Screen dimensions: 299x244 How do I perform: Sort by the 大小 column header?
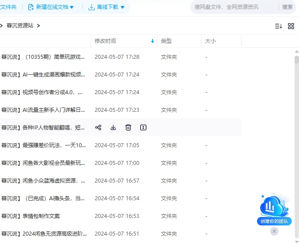[211, 41]
